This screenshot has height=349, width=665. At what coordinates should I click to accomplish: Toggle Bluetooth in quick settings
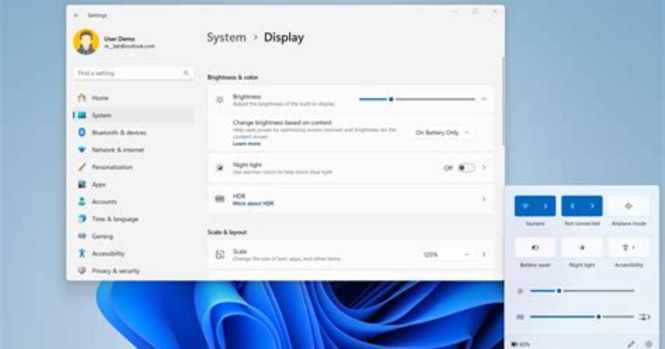point(572,206)
